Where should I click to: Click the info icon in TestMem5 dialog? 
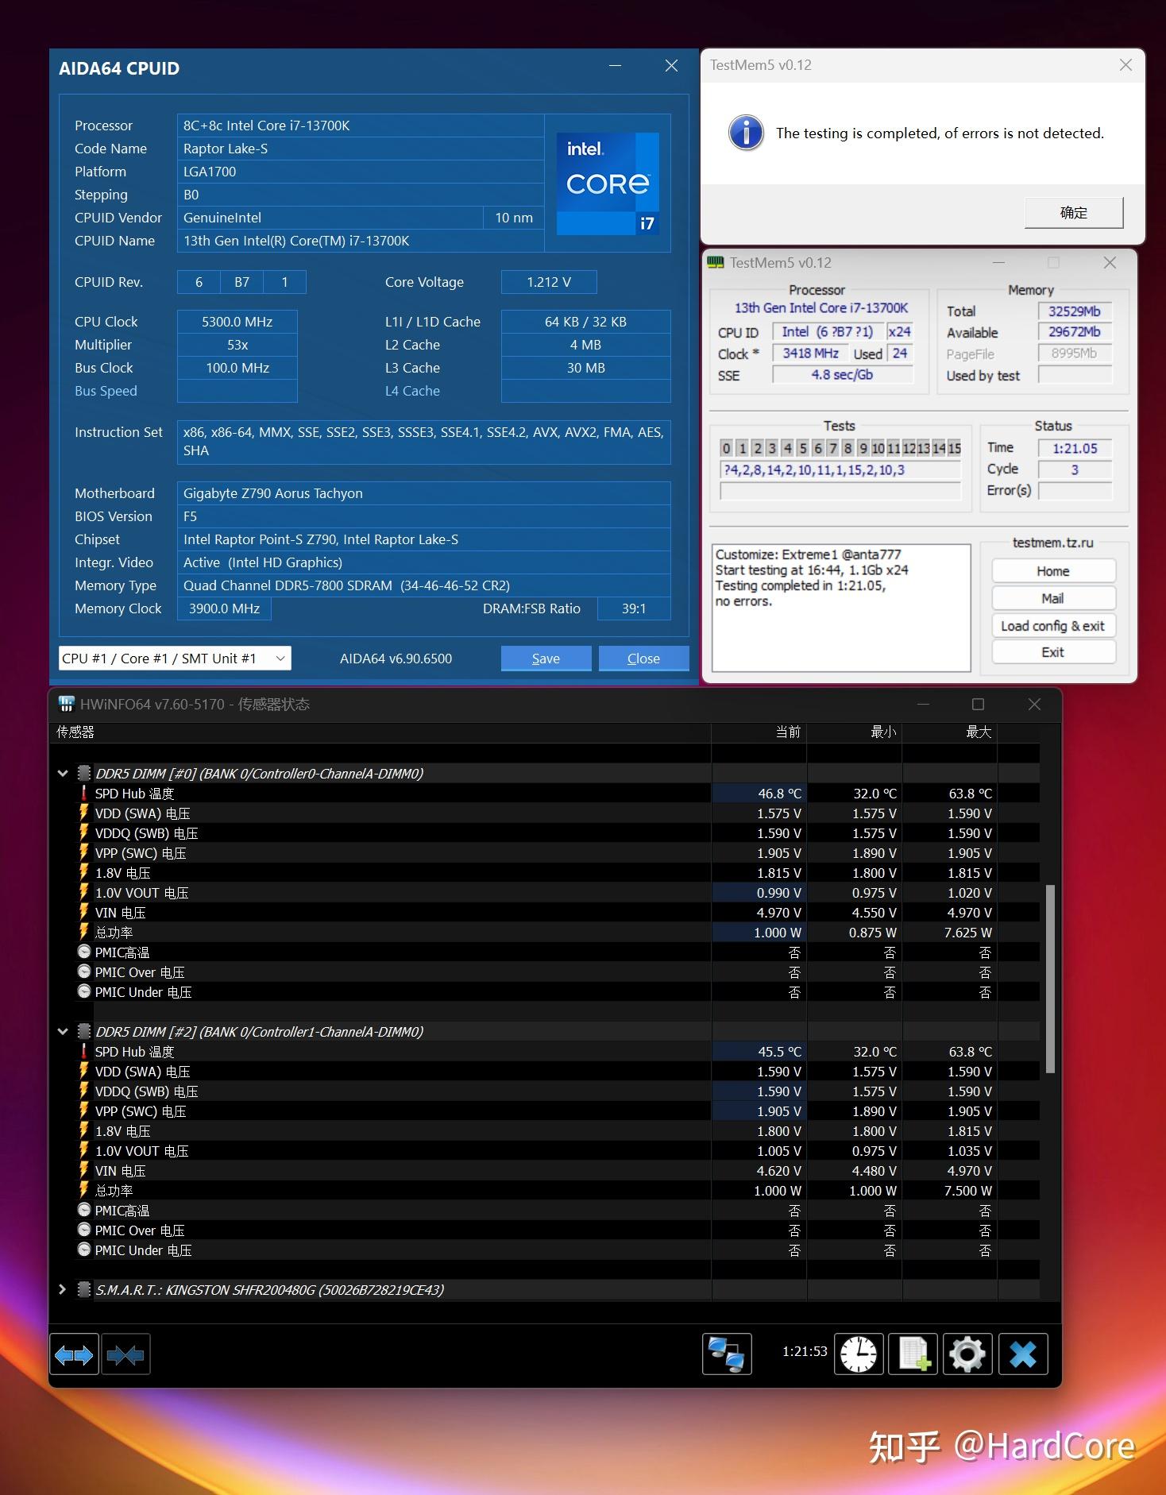[x=746, y=133]
